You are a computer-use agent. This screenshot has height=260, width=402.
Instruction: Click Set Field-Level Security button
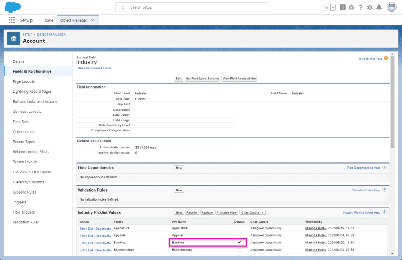tap(202, 79)
